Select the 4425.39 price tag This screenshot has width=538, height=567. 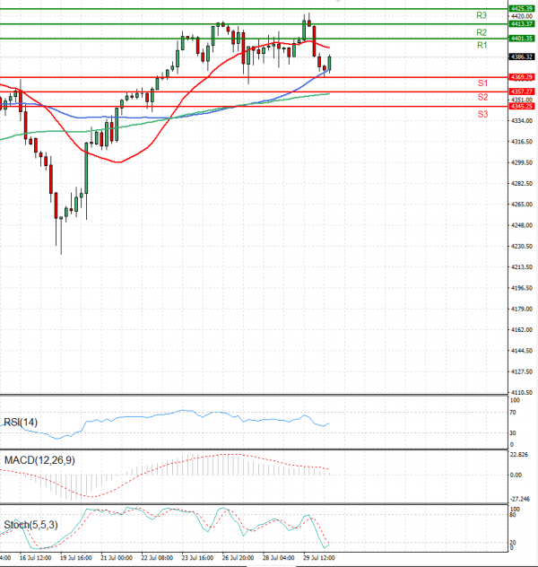coord(522,8)
